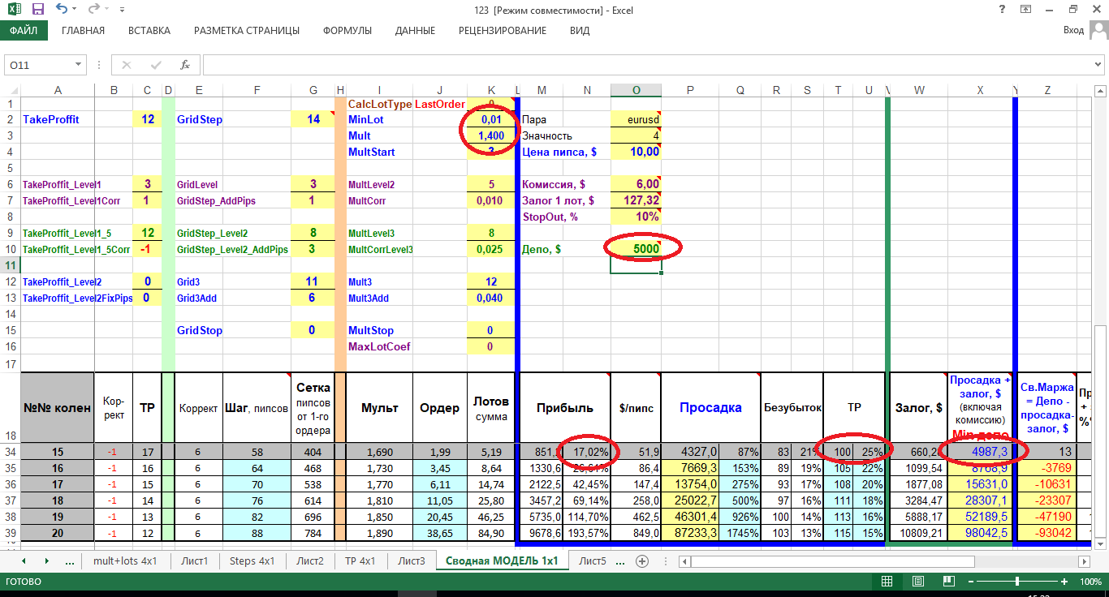Redo the last action
The width and height of the screenshot is (1109, 597).
click(93, 11)
